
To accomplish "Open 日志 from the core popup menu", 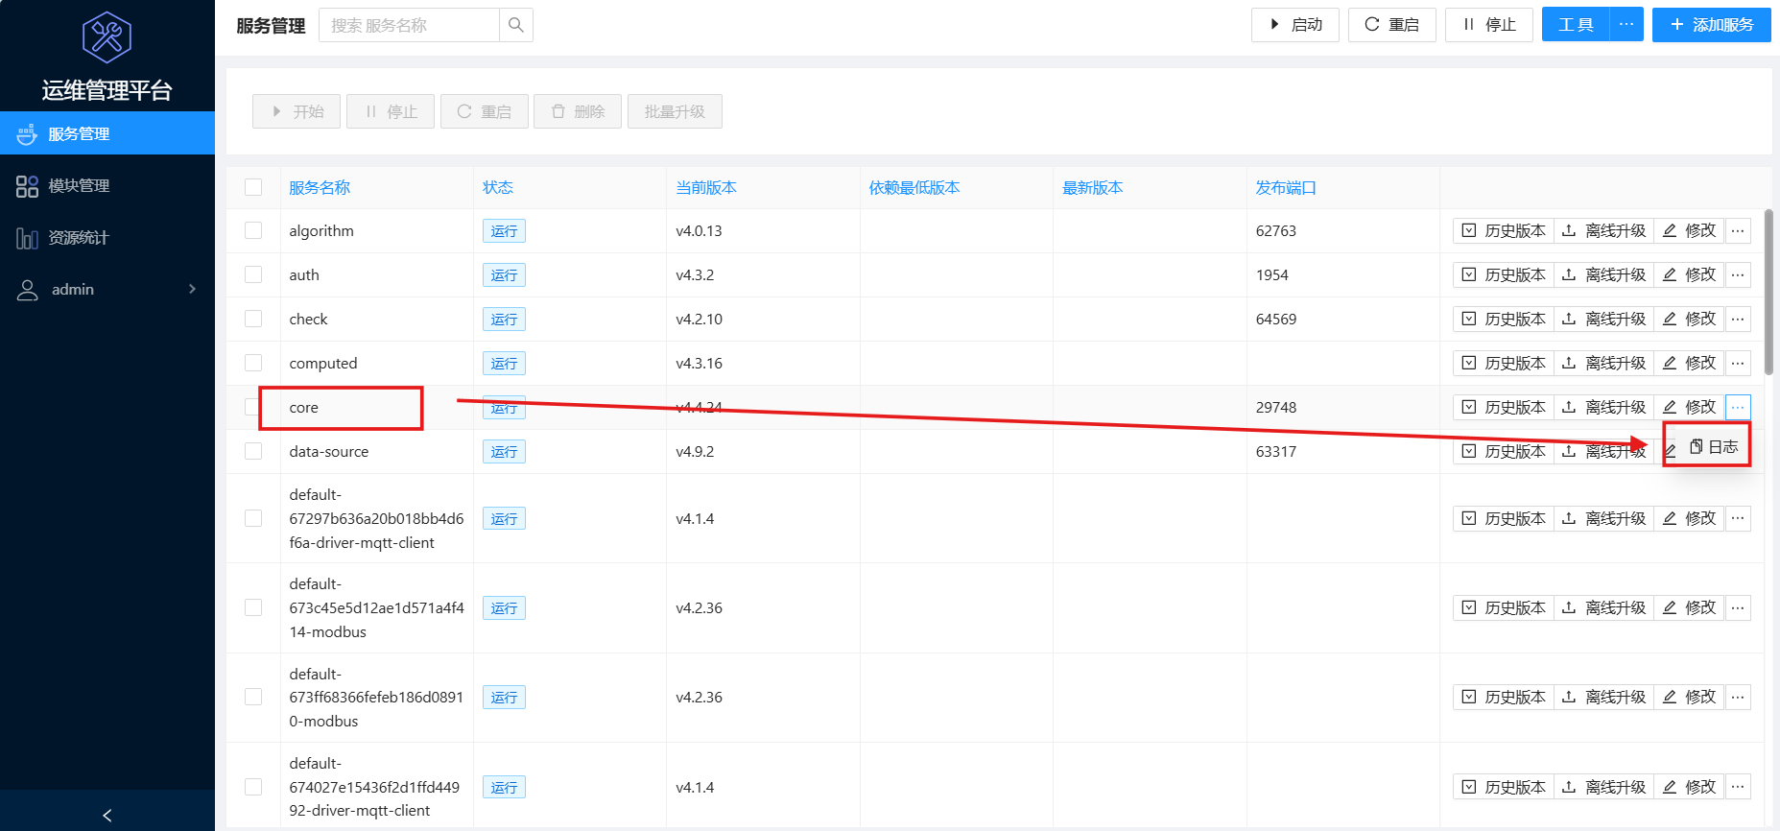I will click(x=1714, y=447).
